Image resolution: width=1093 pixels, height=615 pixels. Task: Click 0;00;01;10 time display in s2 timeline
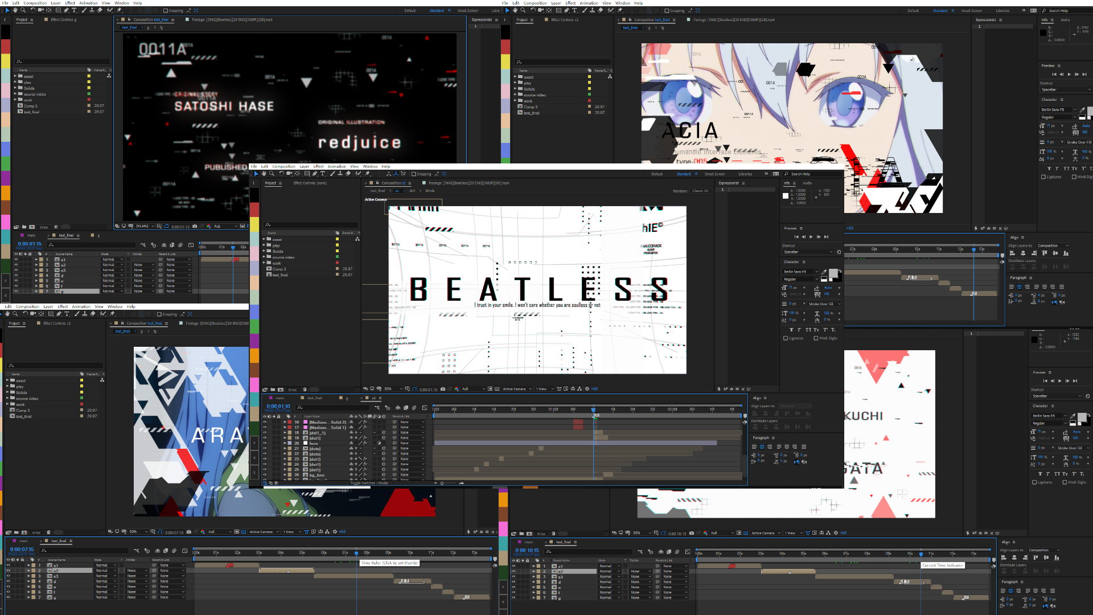[278, 406]
